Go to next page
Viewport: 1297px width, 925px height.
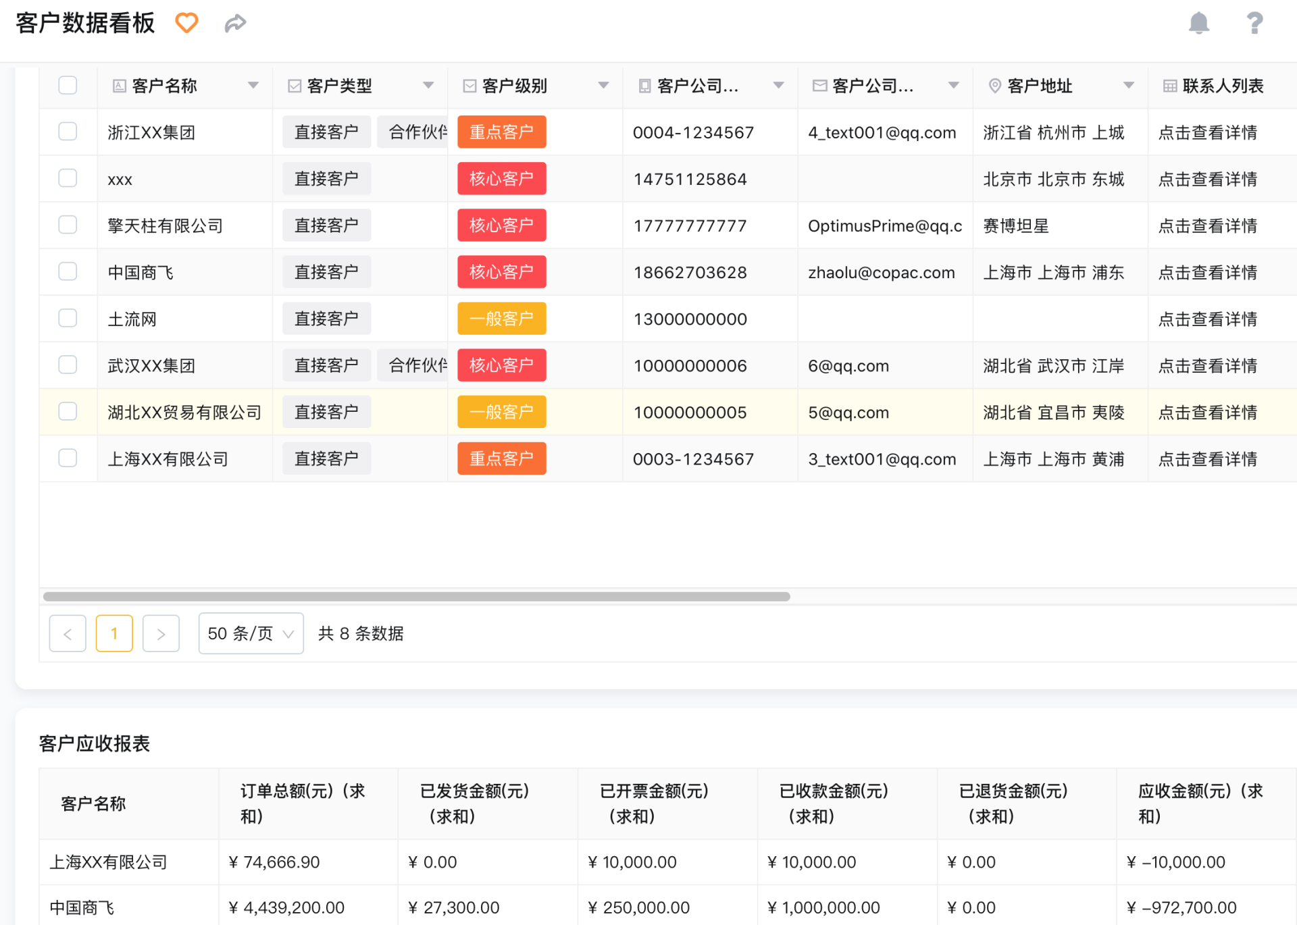coord(161,633)
